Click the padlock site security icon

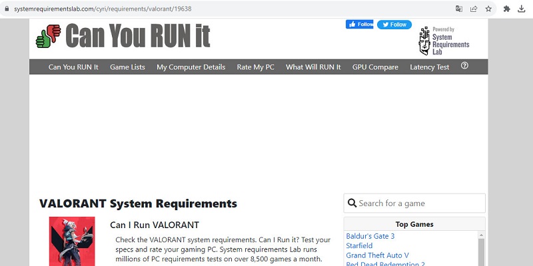pos(6,9)
